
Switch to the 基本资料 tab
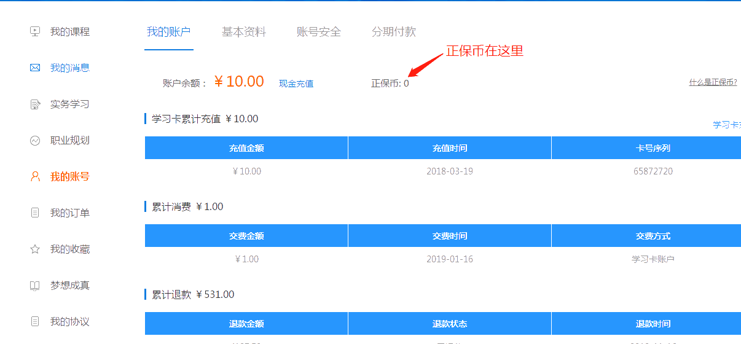click(244, 32)
